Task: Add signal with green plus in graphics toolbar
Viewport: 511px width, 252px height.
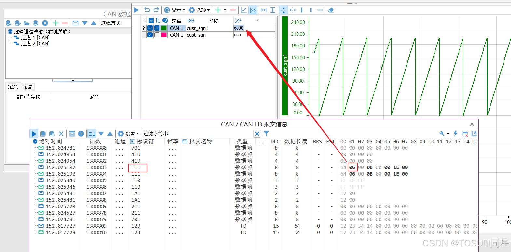Action: click(218, 10)
